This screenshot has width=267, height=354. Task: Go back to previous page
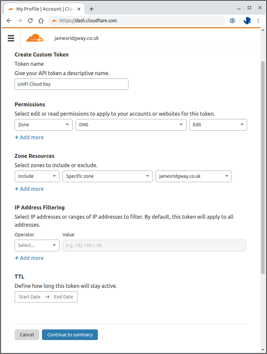(9, 21)
